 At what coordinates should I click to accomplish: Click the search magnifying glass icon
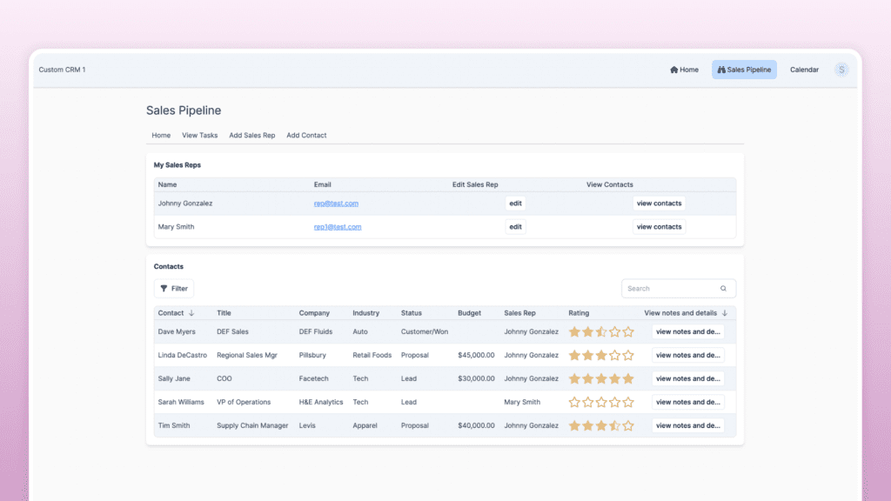[723, 288]
